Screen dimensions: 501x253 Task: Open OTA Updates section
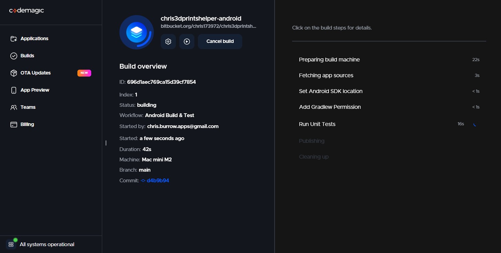(35, 73)
